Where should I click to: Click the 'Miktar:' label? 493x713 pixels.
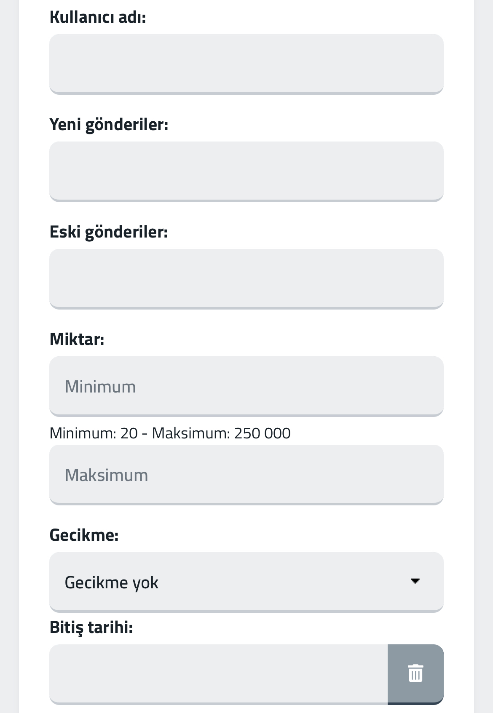click(x=77, y=339)
